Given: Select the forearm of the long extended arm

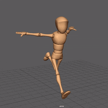Looking at the screenshot, I should [32, 34].
